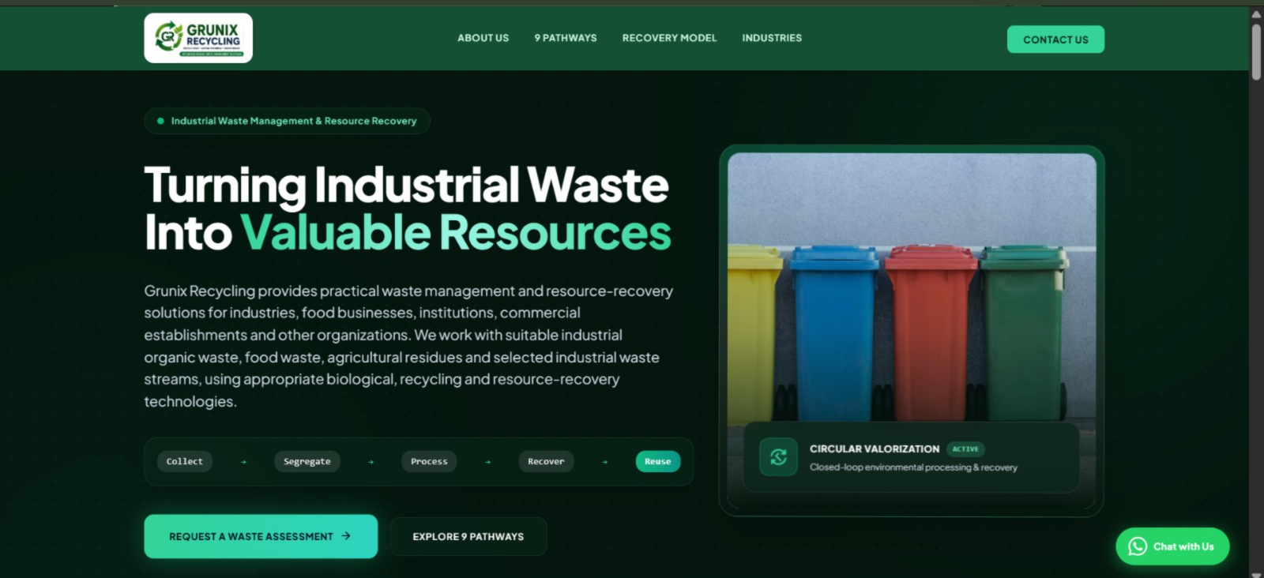Select the Segregate step chip
The height and width of the screenshot is (578, 1264).
pos(307,461)
